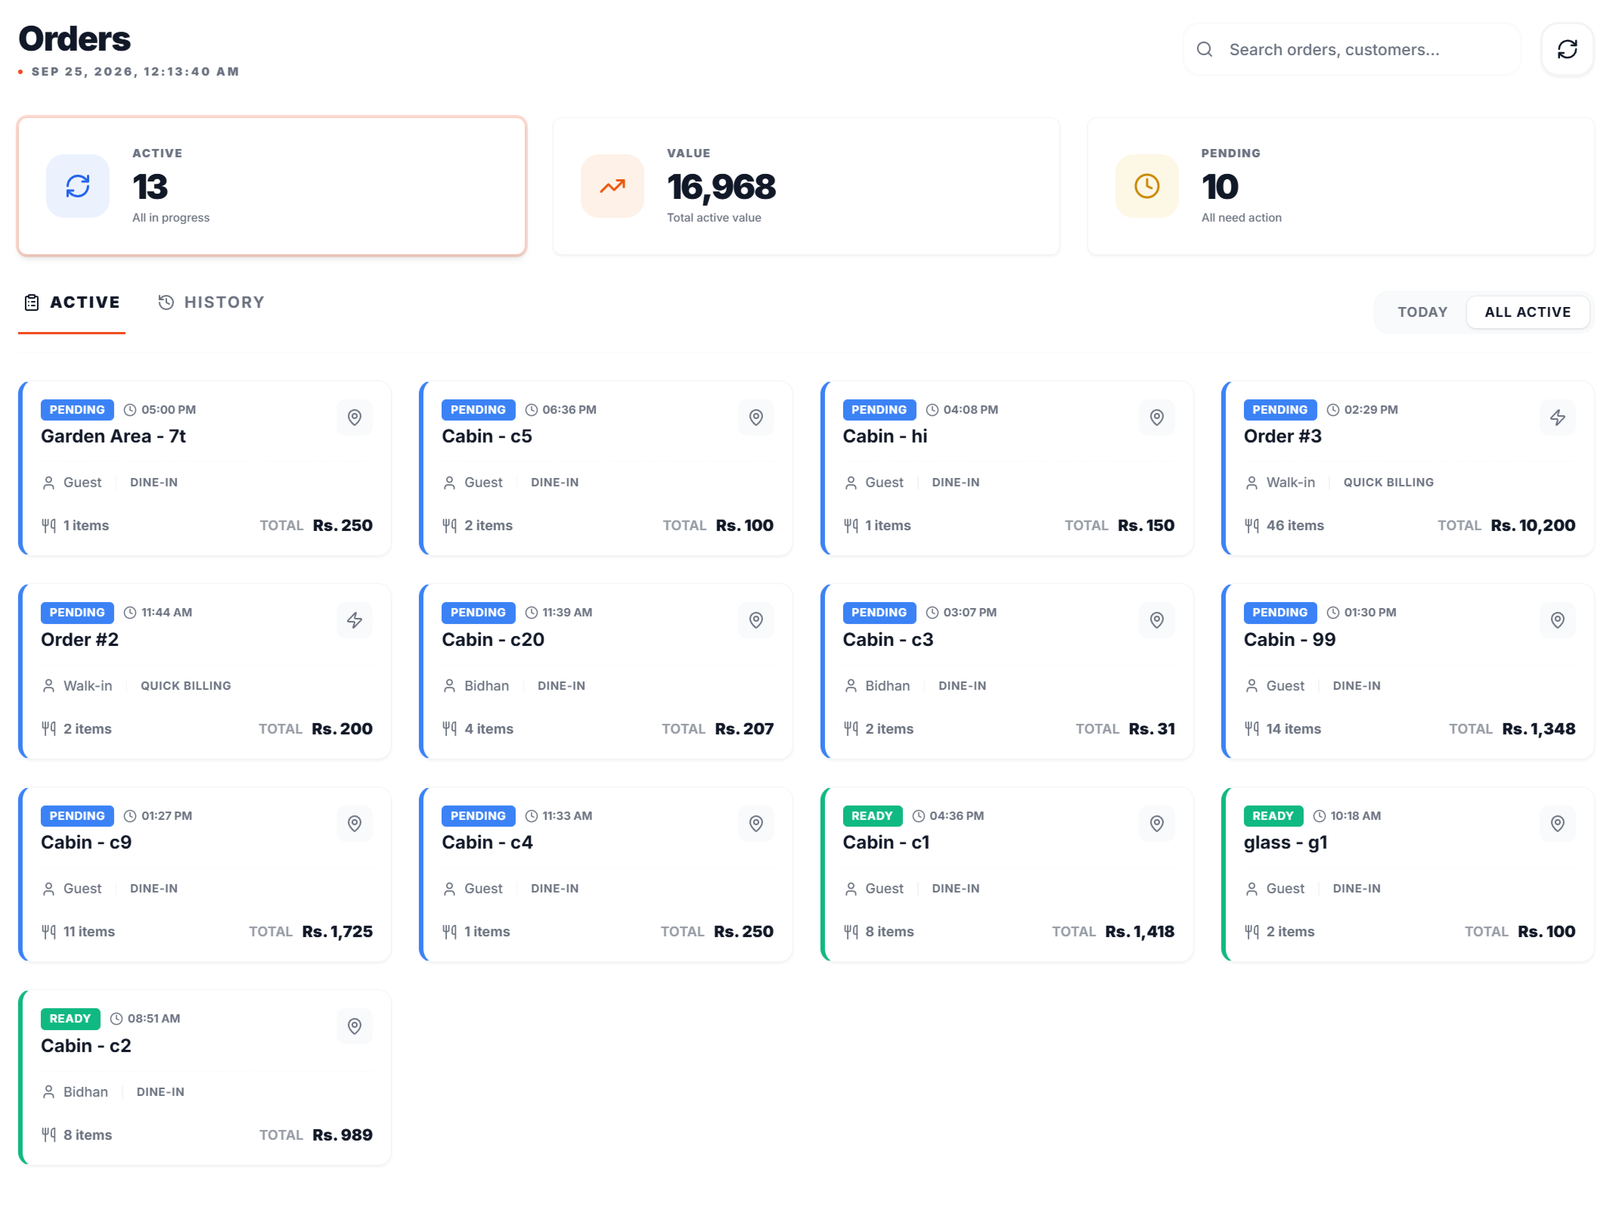Click the location pin on Garden Area - 7t
Screen dimensions: 1613x1229
pos(355,417)
